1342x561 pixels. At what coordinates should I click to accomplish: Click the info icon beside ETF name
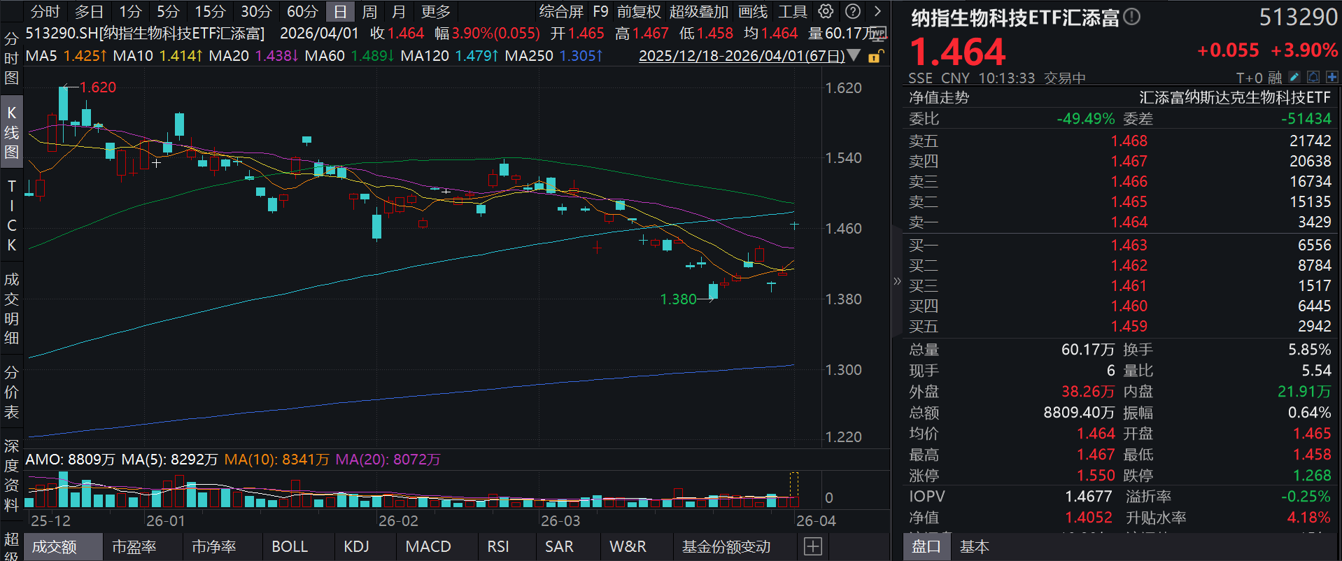[1131, 17]
